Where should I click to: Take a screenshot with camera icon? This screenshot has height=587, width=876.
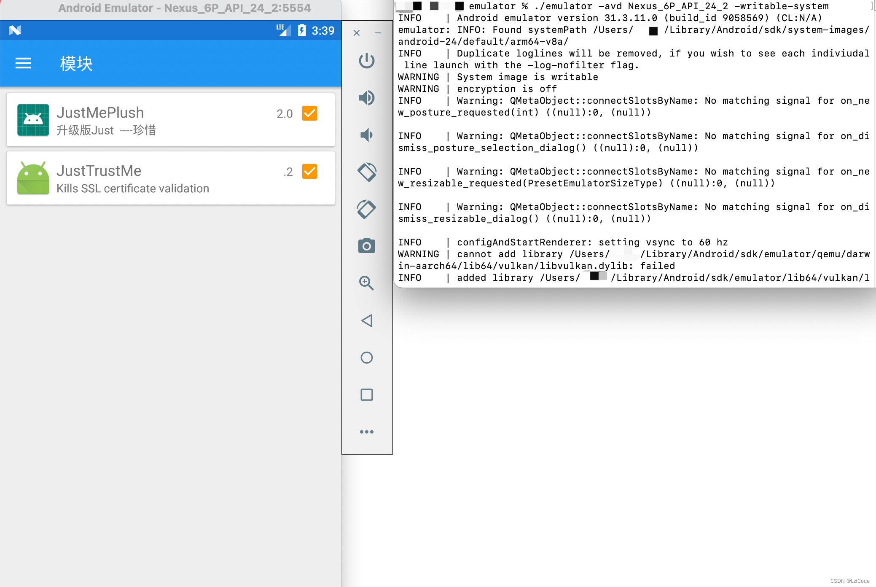point(367,245)
